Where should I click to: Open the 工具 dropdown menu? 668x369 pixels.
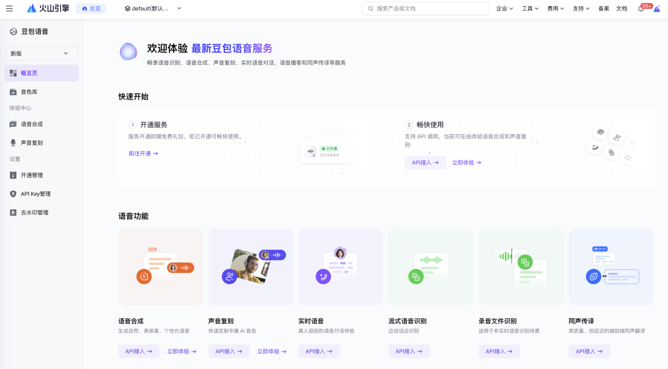coord(530,9)
